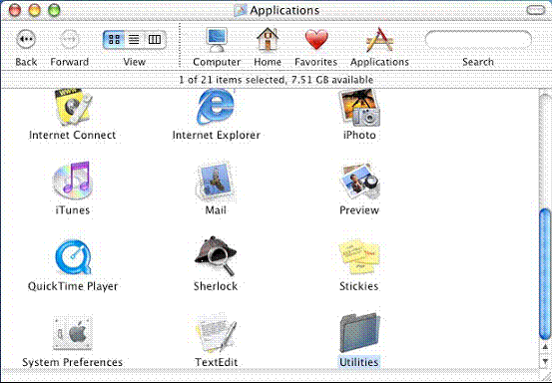Click the Applications title folder proxy icon
The image size is (552, 383).
(x=241, y=10)
